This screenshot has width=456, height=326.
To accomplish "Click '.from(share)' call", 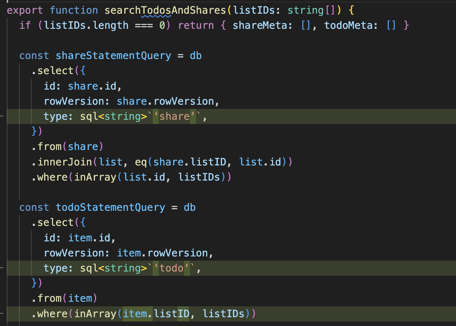I will 68,146.
